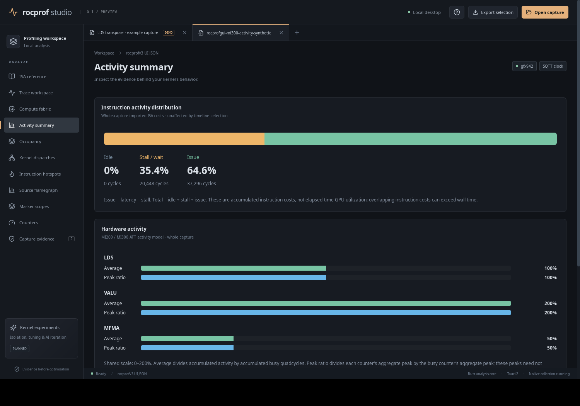Screen dimensions: 580x406
Task: Click the Open capture button
Action: click(545, 12)
